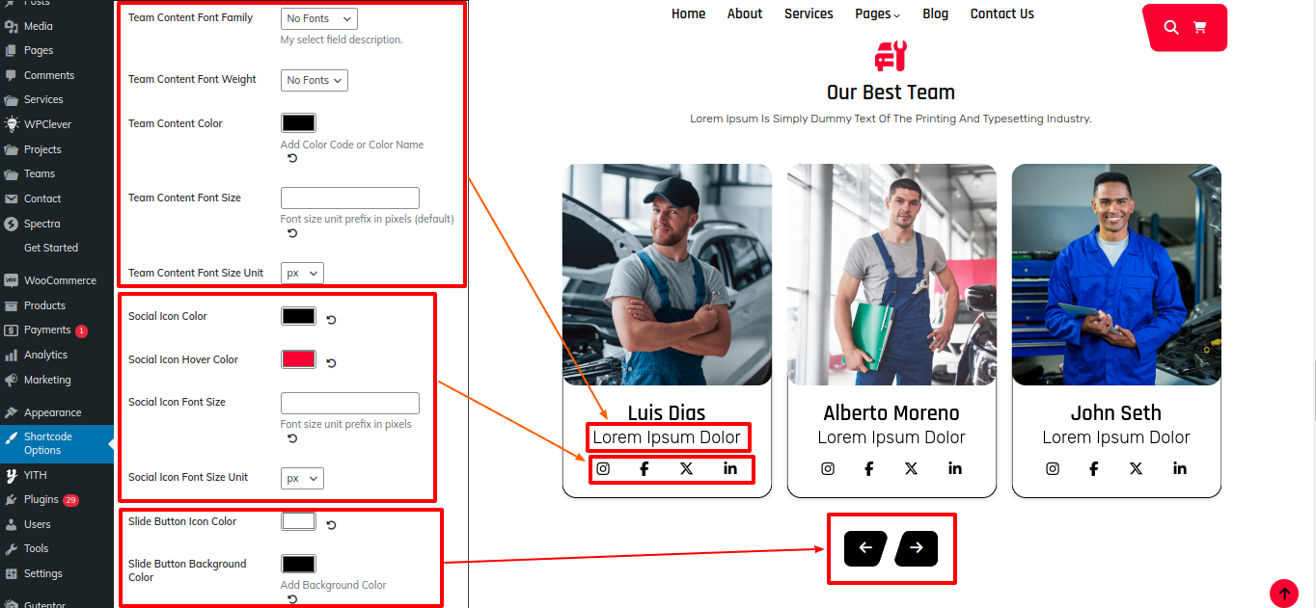Open Team Content Font Weight dropdown

click(315, 80)
